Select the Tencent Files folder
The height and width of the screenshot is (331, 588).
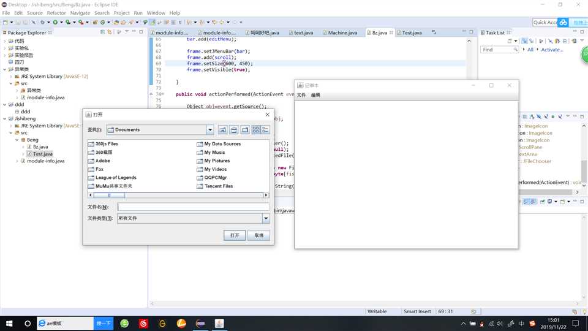click(x=215, y=186)
